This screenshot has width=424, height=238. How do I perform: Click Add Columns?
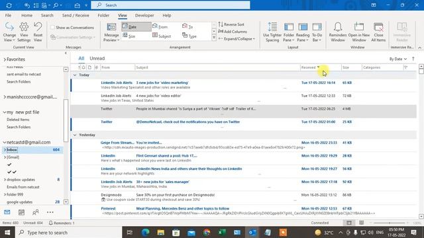point(233,32)
